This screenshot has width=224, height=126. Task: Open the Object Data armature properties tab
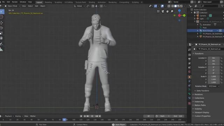(189, 90)
